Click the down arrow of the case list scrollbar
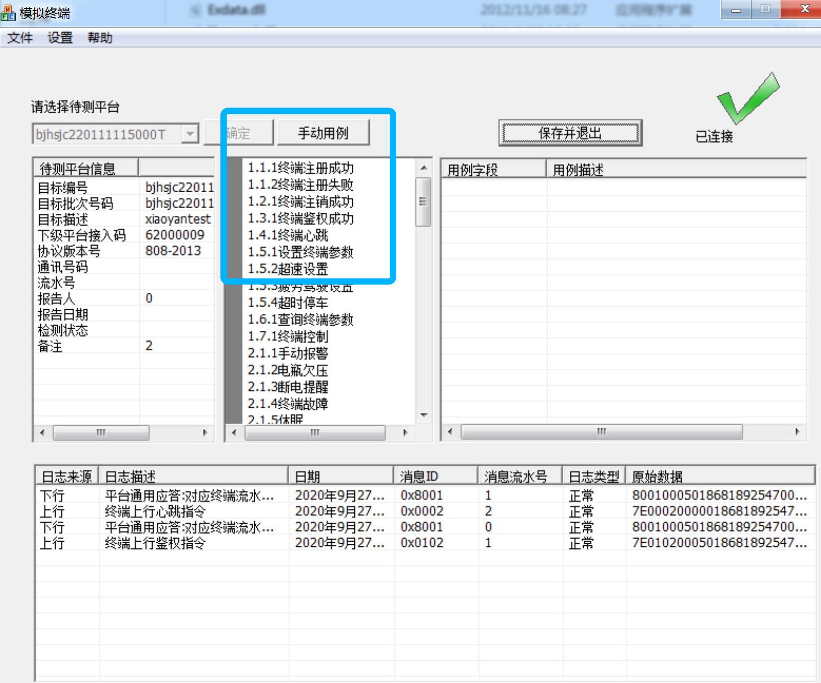Viewport: 821px width, 683px height. click(x=424, y=415)
